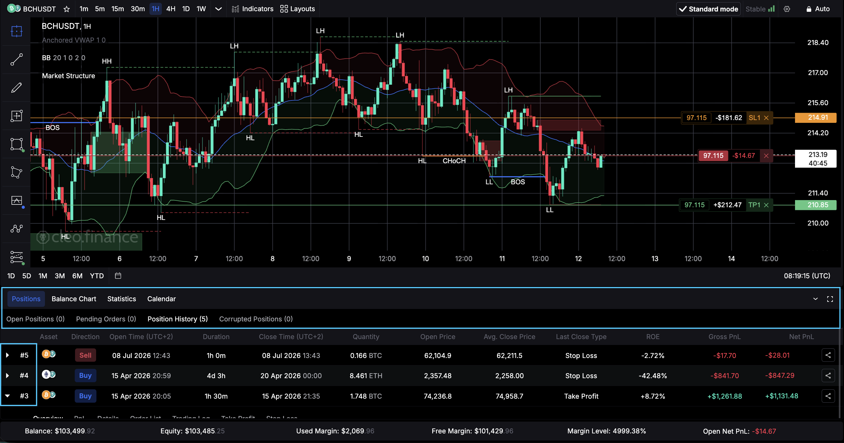Select the 1H timeframe

(156, 9)
